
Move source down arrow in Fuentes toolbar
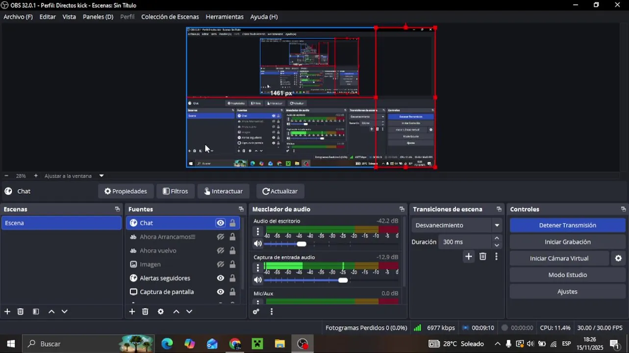pos(189,311)
